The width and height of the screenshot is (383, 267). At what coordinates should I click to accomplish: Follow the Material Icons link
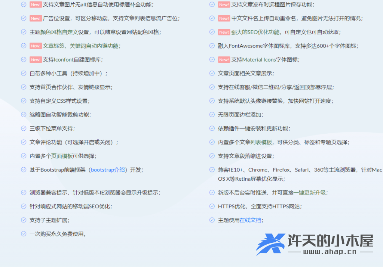pos(259,60)
